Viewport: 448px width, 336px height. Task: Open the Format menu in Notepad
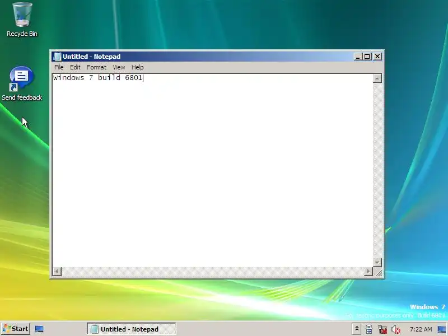coord(96,67)
